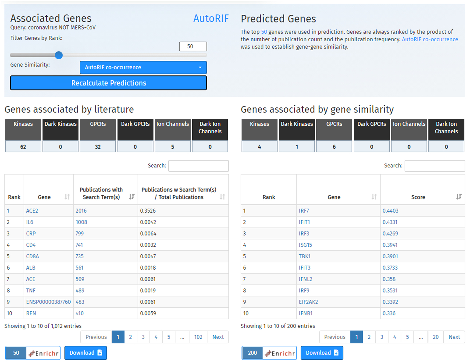Click Next in literature table pagination
470x363 pixels.
click(x=218, y=337)
